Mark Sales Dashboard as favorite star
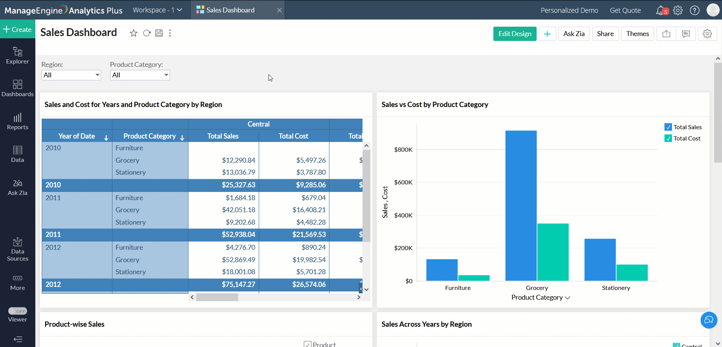Viewport: 722px width, 347px height. (x=133, y=33)
